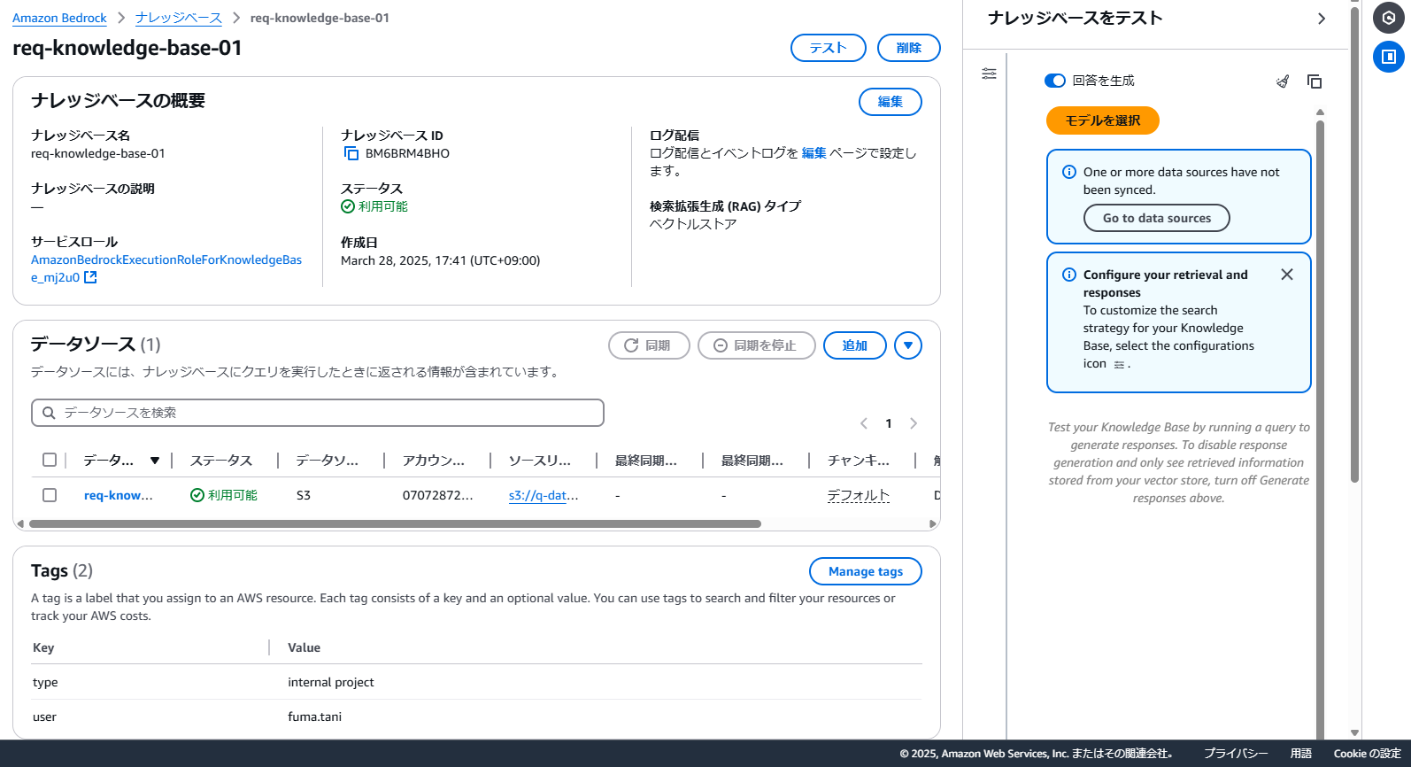The width and height of the screenshot is (1411, 767).
Task: Dismiss the Configure your retrieval info box
Action: point(1287,275)
